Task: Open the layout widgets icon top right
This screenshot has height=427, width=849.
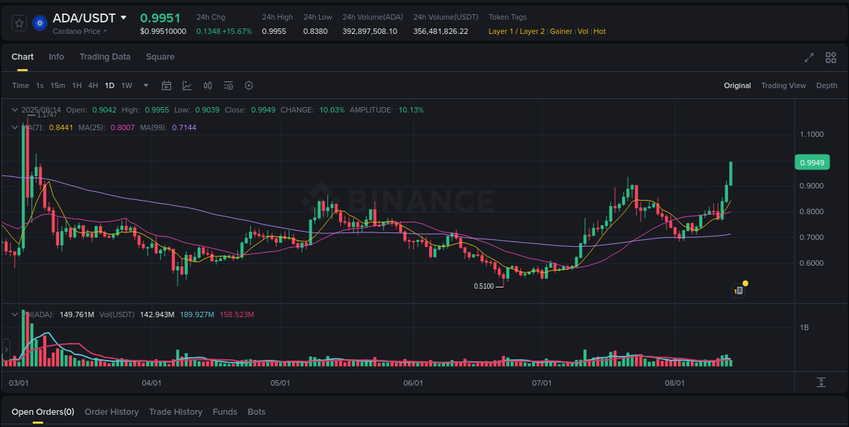Action: coord(830,58)
